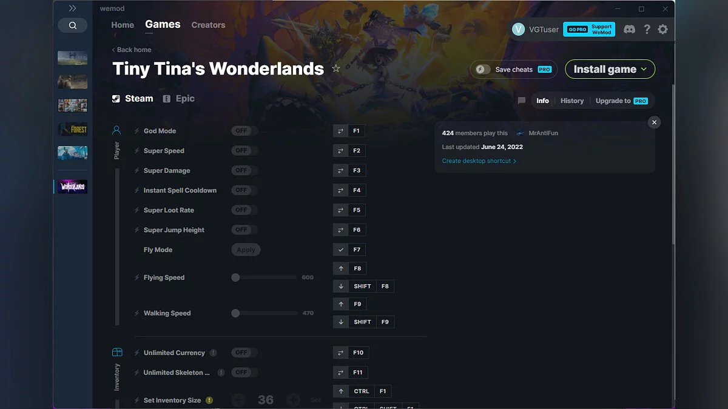Switch to Steam platform tab
Viewport: 728px width, 409px height.
point(133,98)
